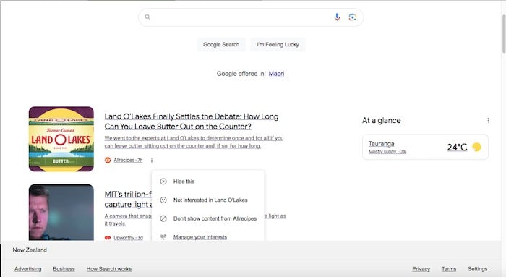506x277 pixels.
Task: Open the Settings footer menu
Action: (x=478, y=269)
